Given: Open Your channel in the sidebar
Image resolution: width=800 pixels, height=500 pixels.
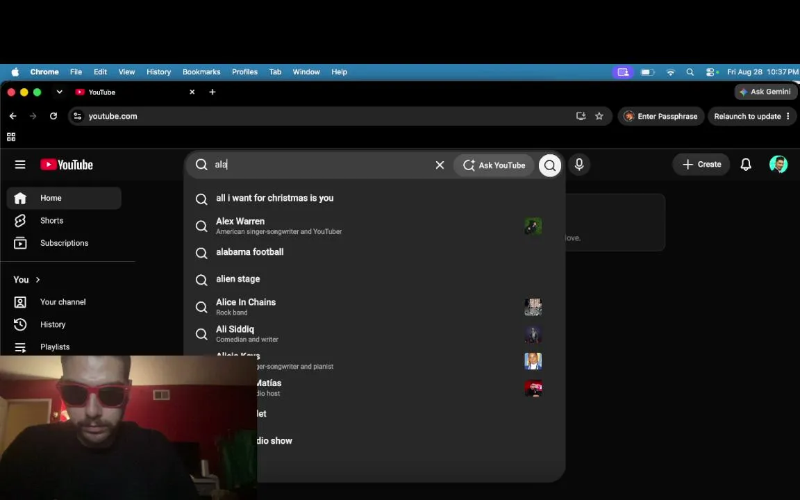Looking at the screenshot, I should point(64,302).
